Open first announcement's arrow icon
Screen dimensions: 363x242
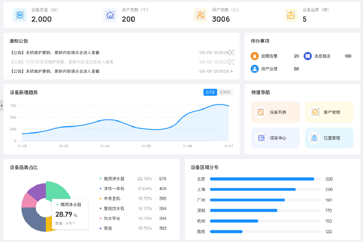point(232,53)
